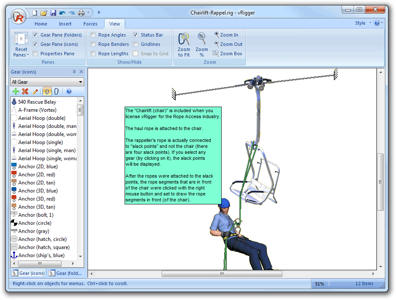
Task: Click the canvas horizontal scrollbar thumb
Action: (x=222, y=274)
